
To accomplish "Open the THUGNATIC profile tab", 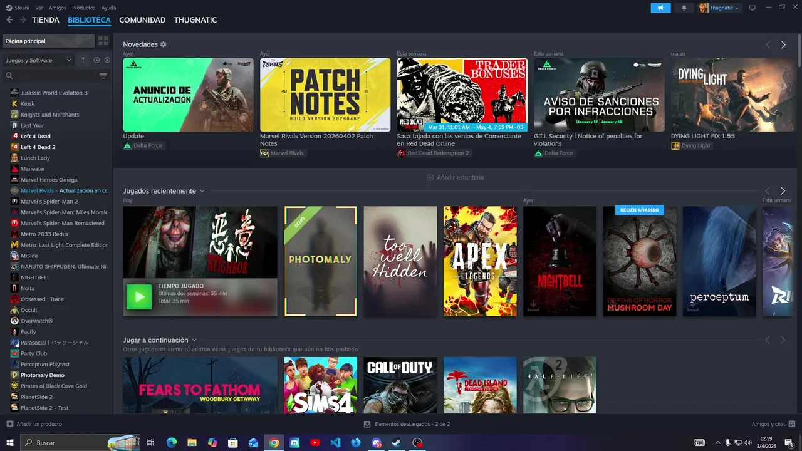I will click(195, 20).
